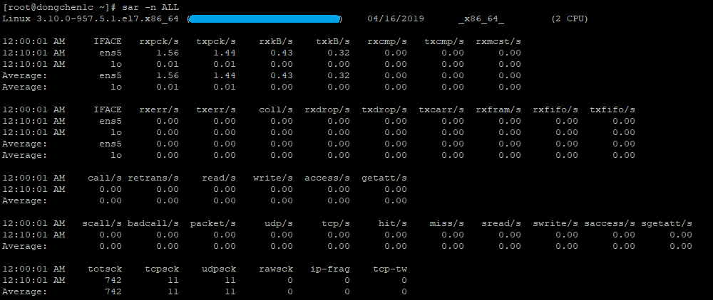Click the blue redacted hostname bar
713x300 pixels.
click(265, 18)
